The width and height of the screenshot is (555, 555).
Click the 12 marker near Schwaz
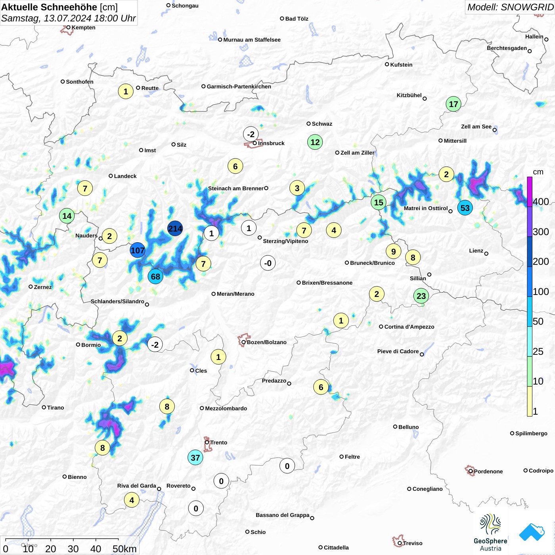(x=315, y=142)
